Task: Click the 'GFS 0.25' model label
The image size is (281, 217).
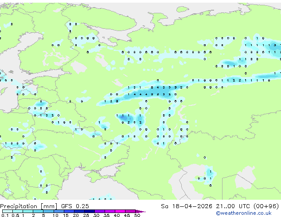Action: click(x=75, y=206)
